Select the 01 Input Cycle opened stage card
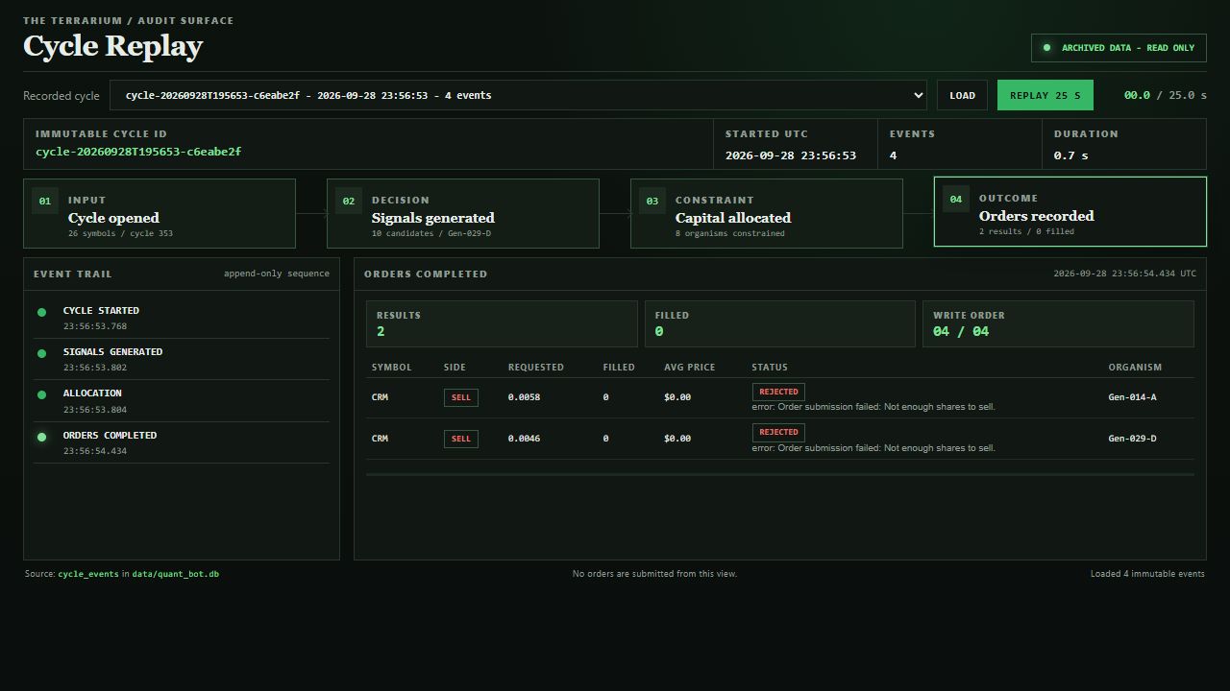The width and height of the screenshot is (1230, 691). [160, 213]
